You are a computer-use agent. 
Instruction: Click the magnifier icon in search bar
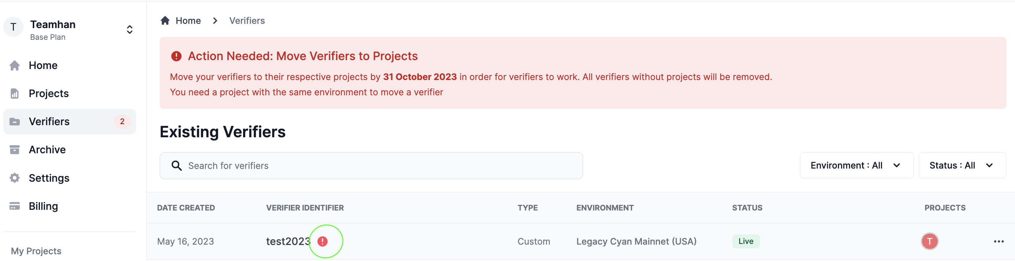176,166
